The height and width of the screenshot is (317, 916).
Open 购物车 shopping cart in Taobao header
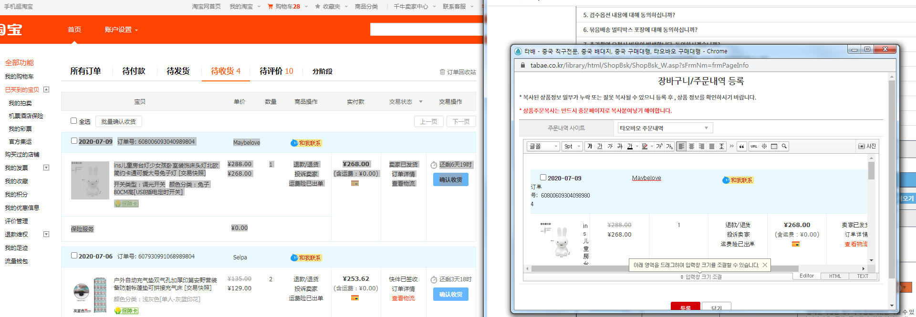pos(284,7)
